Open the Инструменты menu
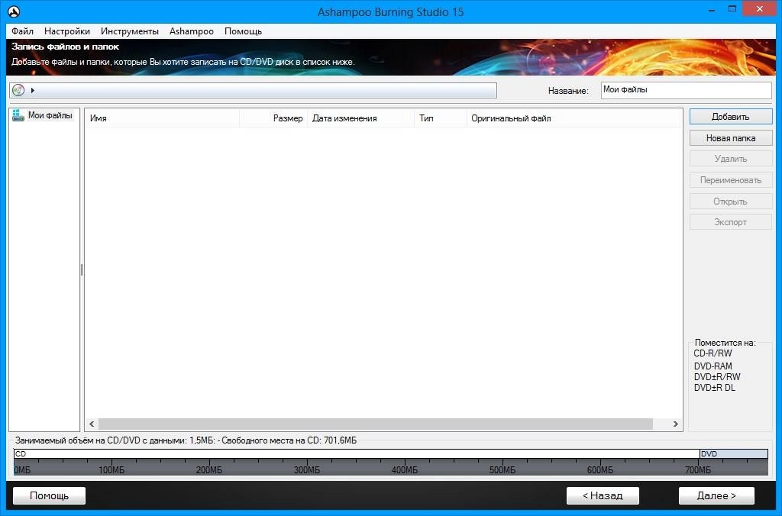782x516 pixels. coord(130,31)
